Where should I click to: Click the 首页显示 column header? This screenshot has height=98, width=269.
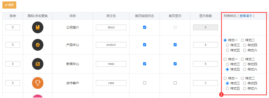[175, 16]
